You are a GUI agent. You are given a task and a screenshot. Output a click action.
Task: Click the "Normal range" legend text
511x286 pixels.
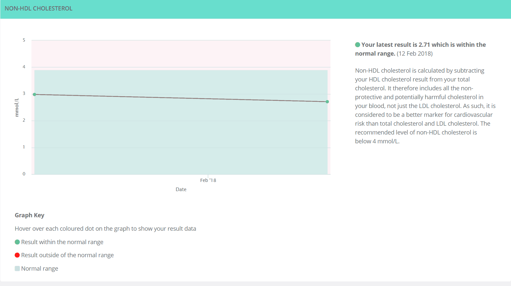40,269
